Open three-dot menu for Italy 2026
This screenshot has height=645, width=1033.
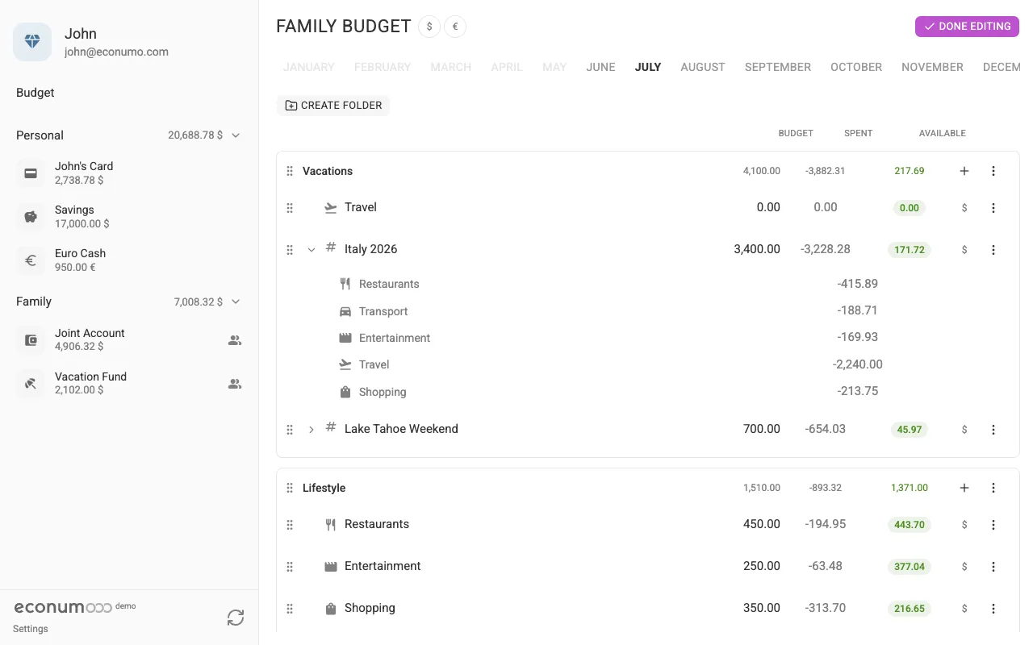(993, 250)
